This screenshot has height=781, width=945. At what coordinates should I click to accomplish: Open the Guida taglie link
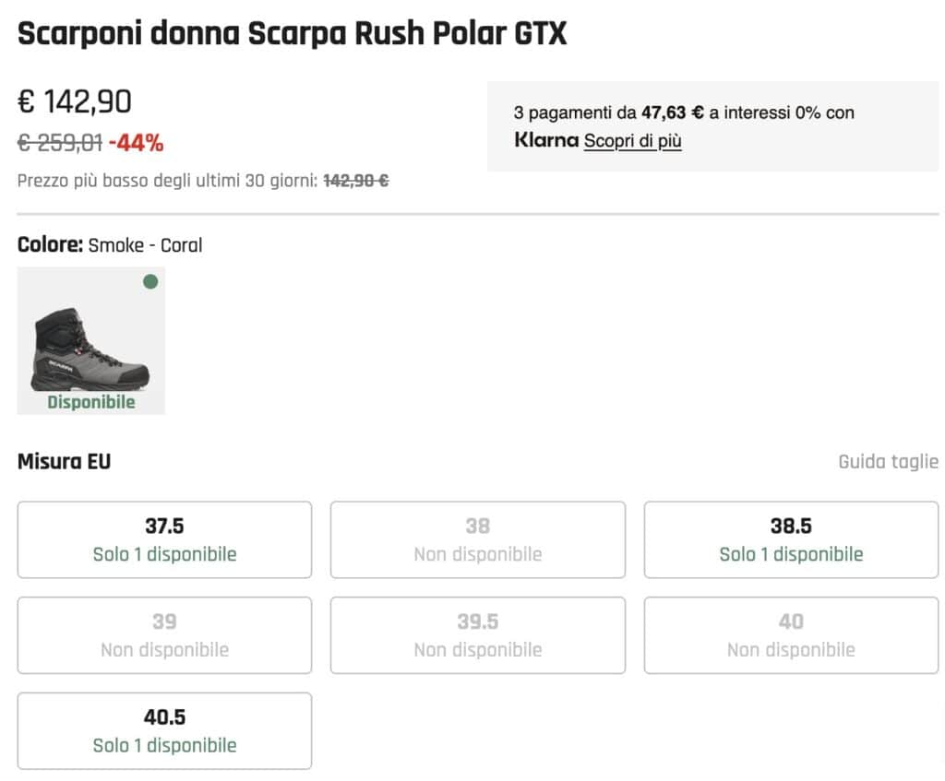tap(888, 461)
